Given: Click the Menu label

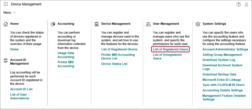Looking at the screenshot, I should 7,13.
